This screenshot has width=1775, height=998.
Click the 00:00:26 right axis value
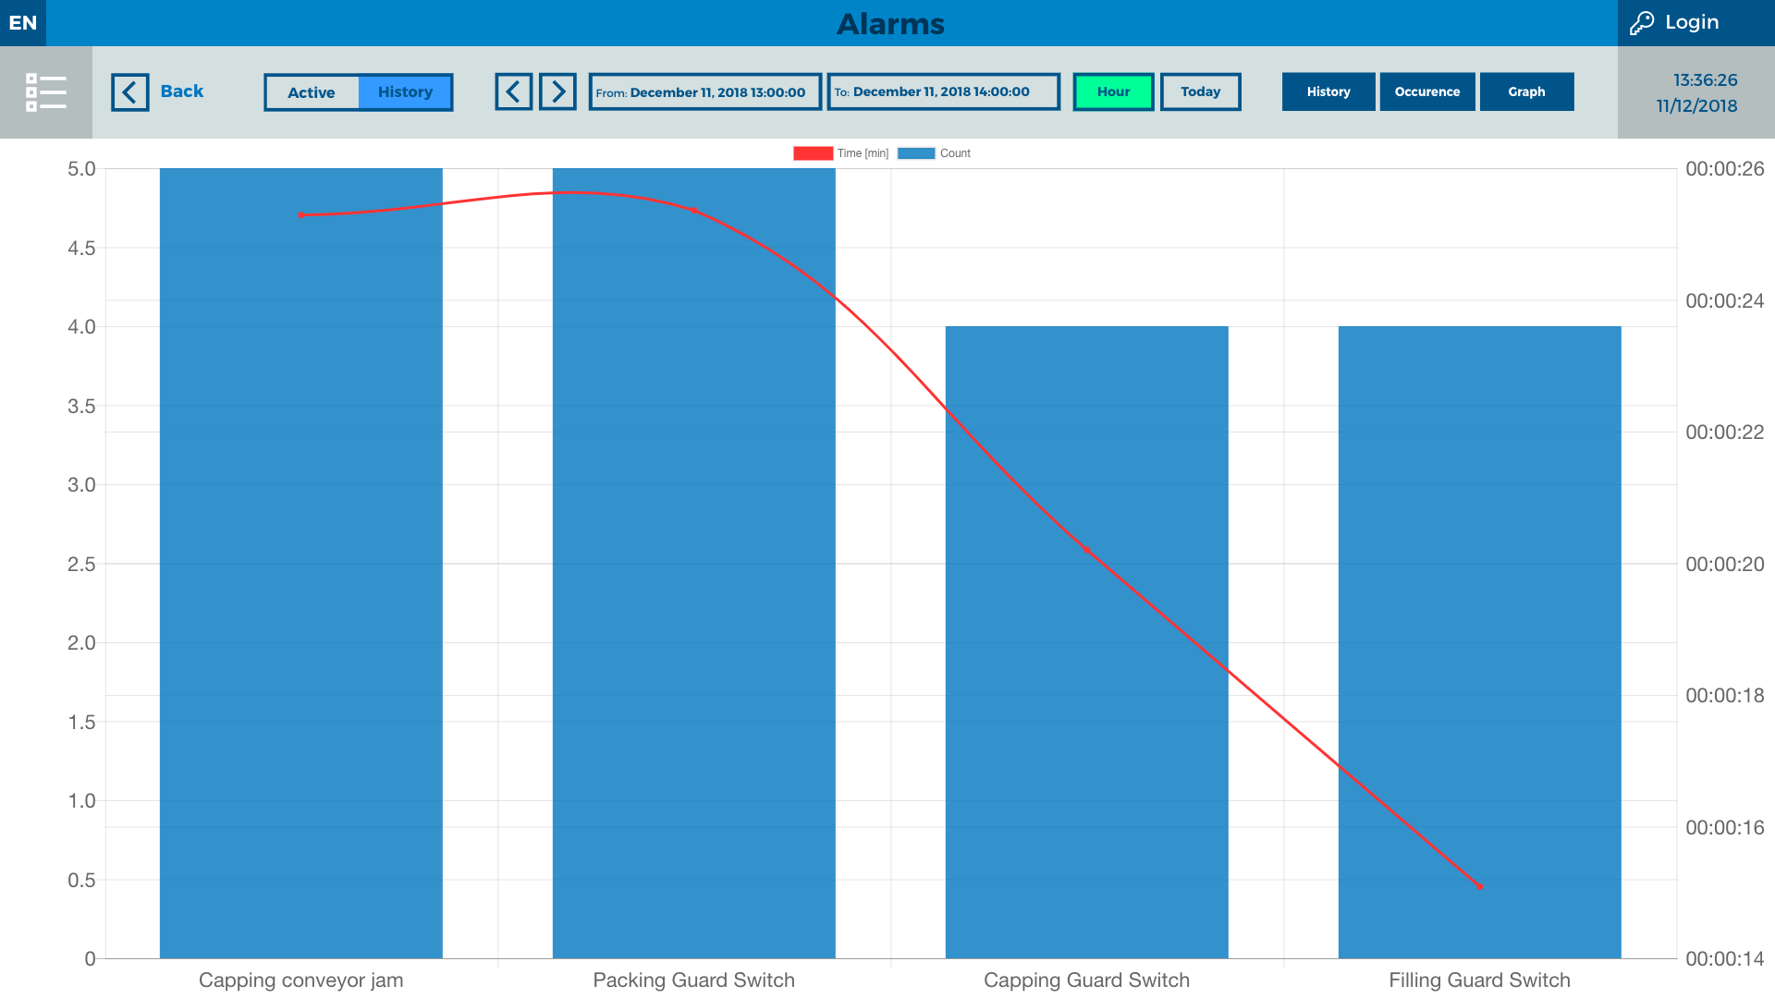pyautogui.click(x=1725, y=169)
